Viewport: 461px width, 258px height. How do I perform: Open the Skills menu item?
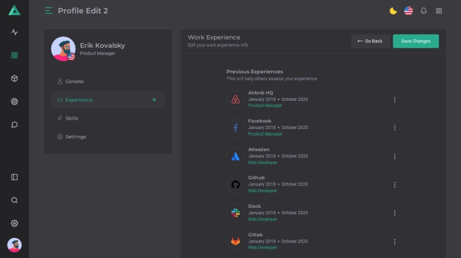point(71,118)
